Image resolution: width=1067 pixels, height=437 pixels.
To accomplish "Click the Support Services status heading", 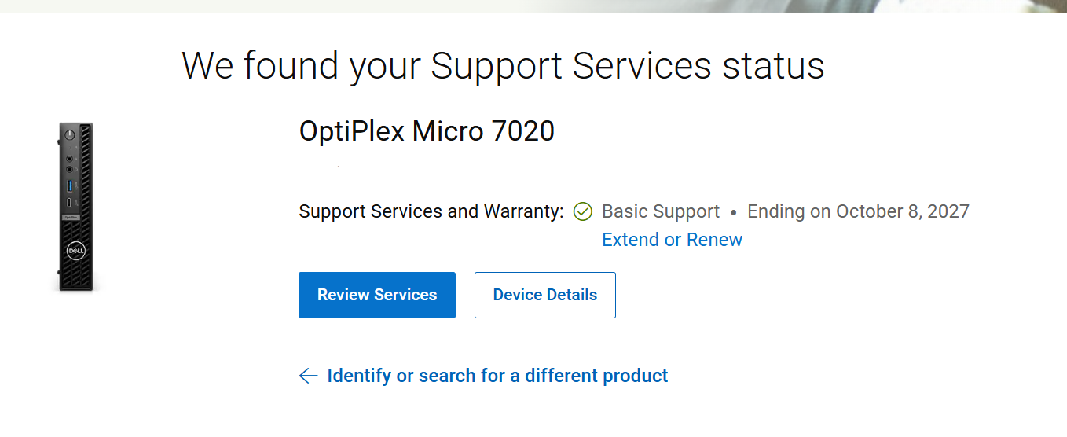I will [x=503, y=65].
